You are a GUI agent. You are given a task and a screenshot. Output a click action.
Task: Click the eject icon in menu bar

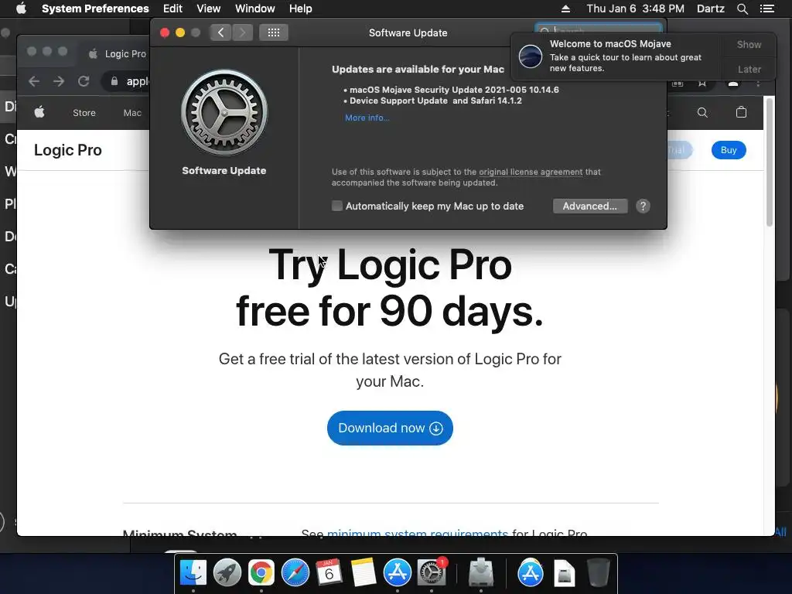click(x=565, y=9)
